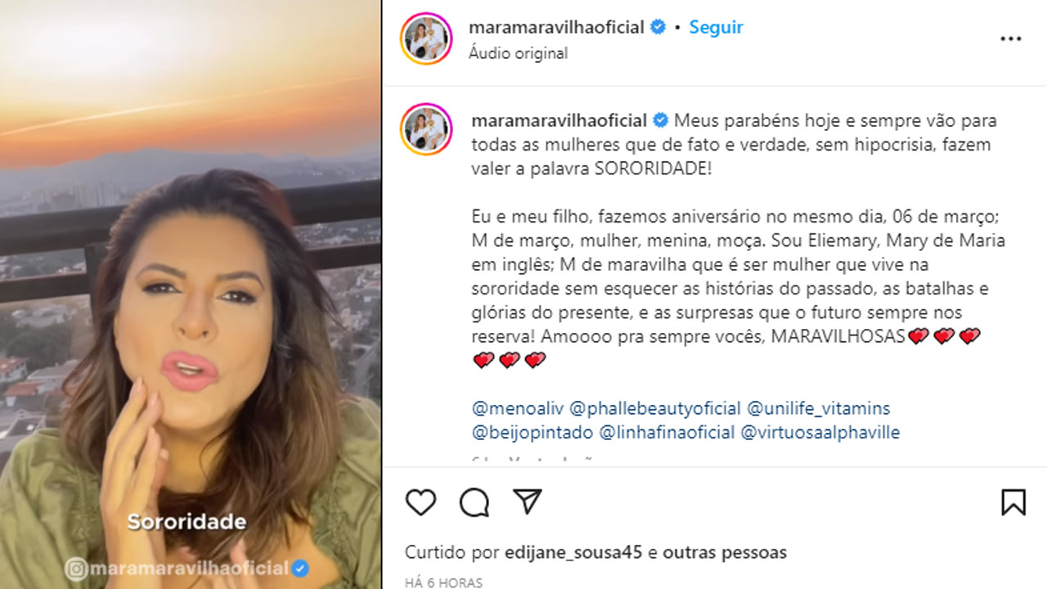Open the @menoaliv mention
The image size is (1047, 589).
pyautogui.click(x=518, y=408)
